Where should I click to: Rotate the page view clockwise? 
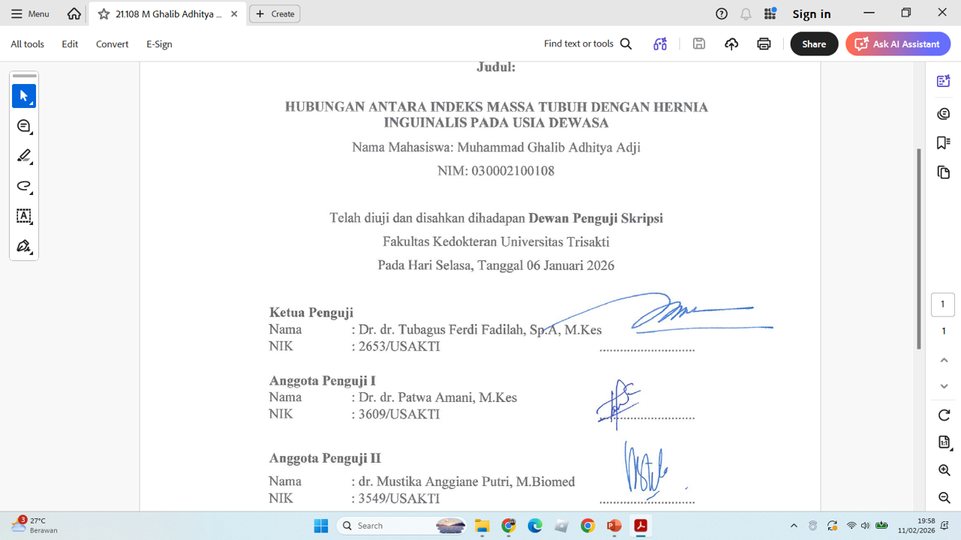coord(944,415)
